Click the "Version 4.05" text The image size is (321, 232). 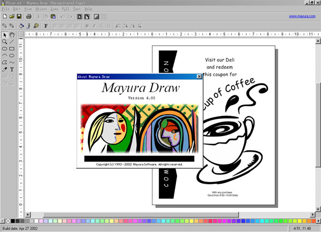pos(142,98)
